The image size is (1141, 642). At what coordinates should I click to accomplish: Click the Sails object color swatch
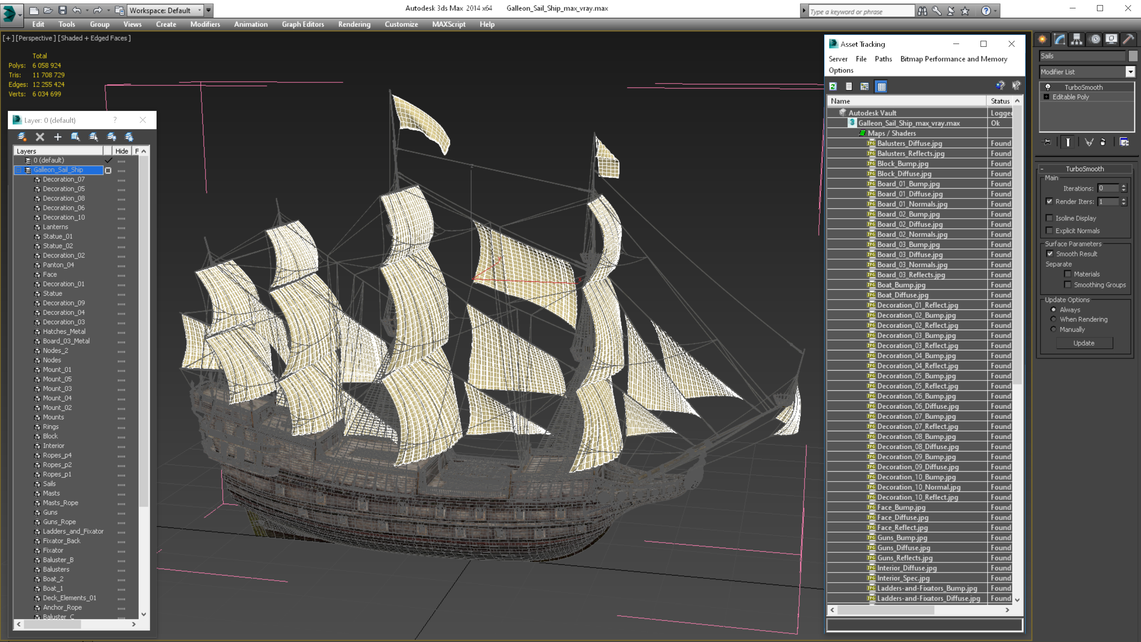(1133, 56)
